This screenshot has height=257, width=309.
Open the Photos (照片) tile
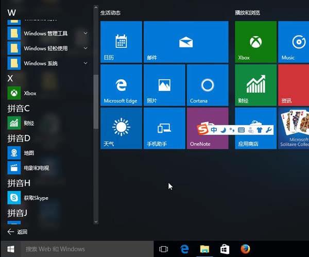(164, 85)
